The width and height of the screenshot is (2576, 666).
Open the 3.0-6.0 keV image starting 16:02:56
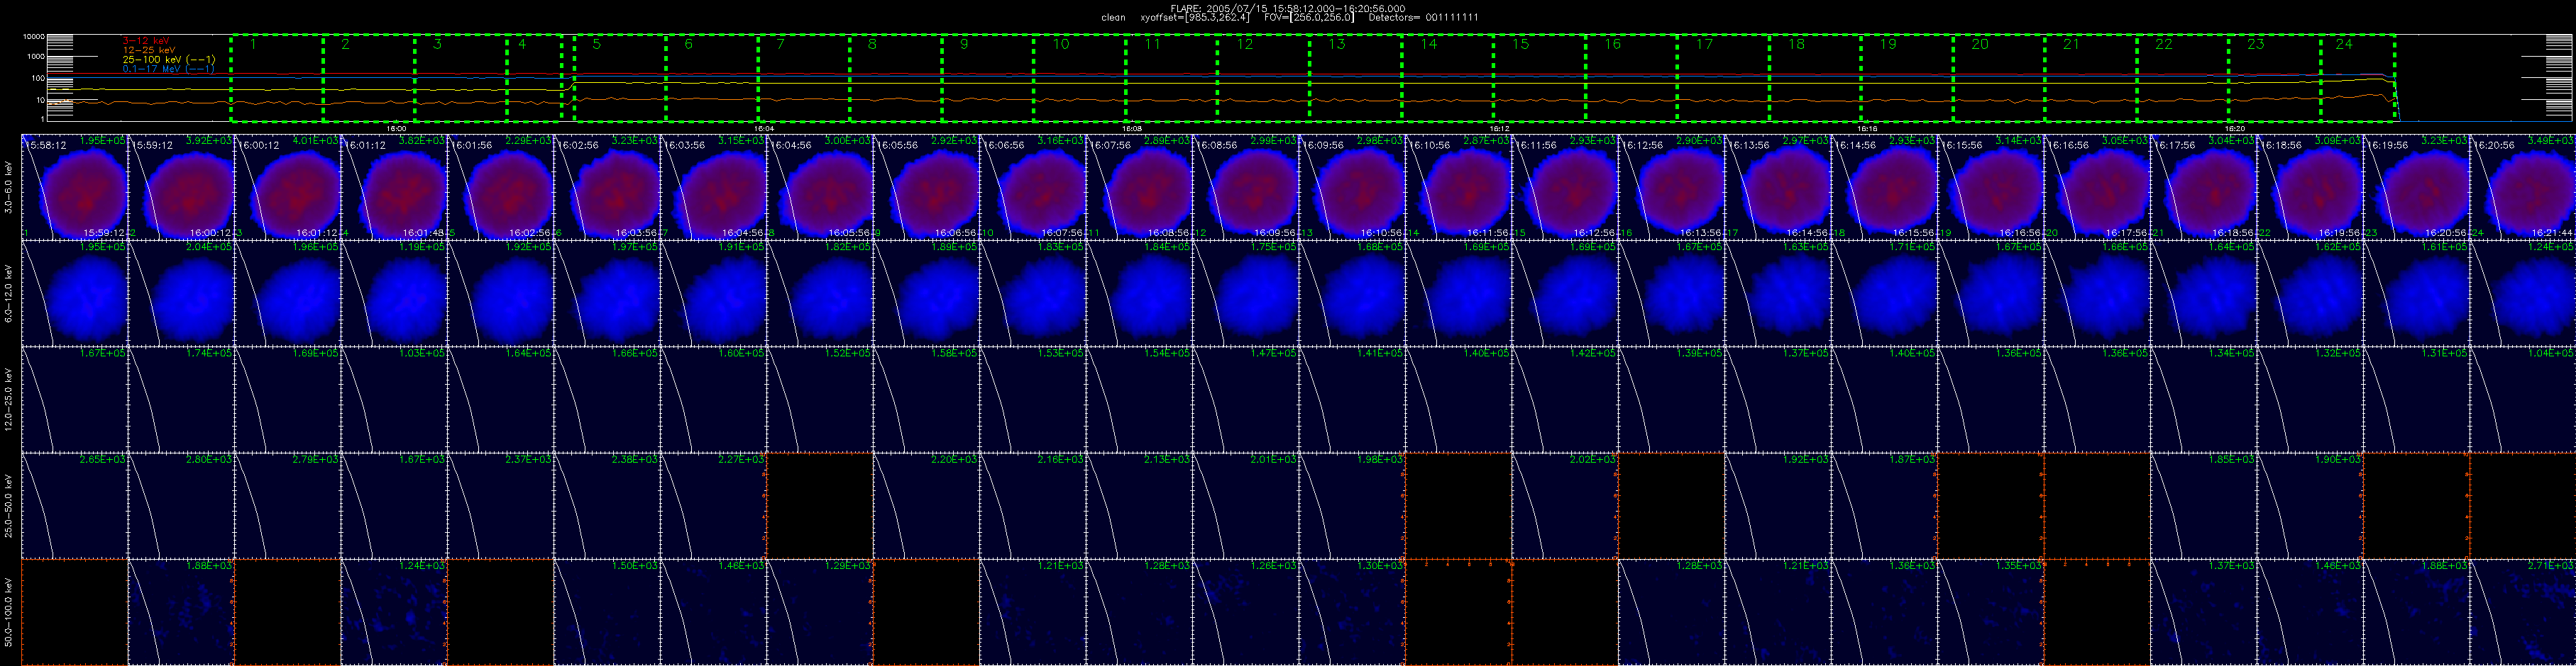tap(607, 187)
